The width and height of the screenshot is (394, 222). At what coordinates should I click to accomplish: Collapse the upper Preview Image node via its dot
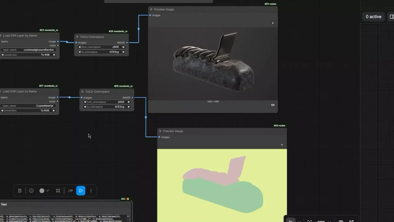tap(151, 9)
